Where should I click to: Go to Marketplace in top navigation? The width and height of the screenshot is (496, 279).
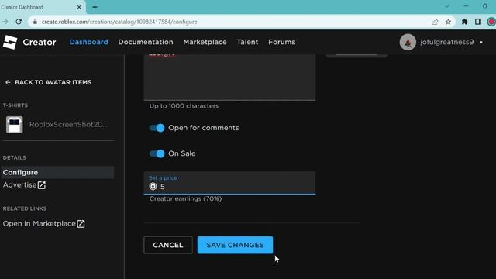(x=205, y=42)
